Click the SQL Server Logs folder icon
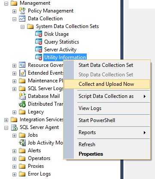 pos(22,88)
